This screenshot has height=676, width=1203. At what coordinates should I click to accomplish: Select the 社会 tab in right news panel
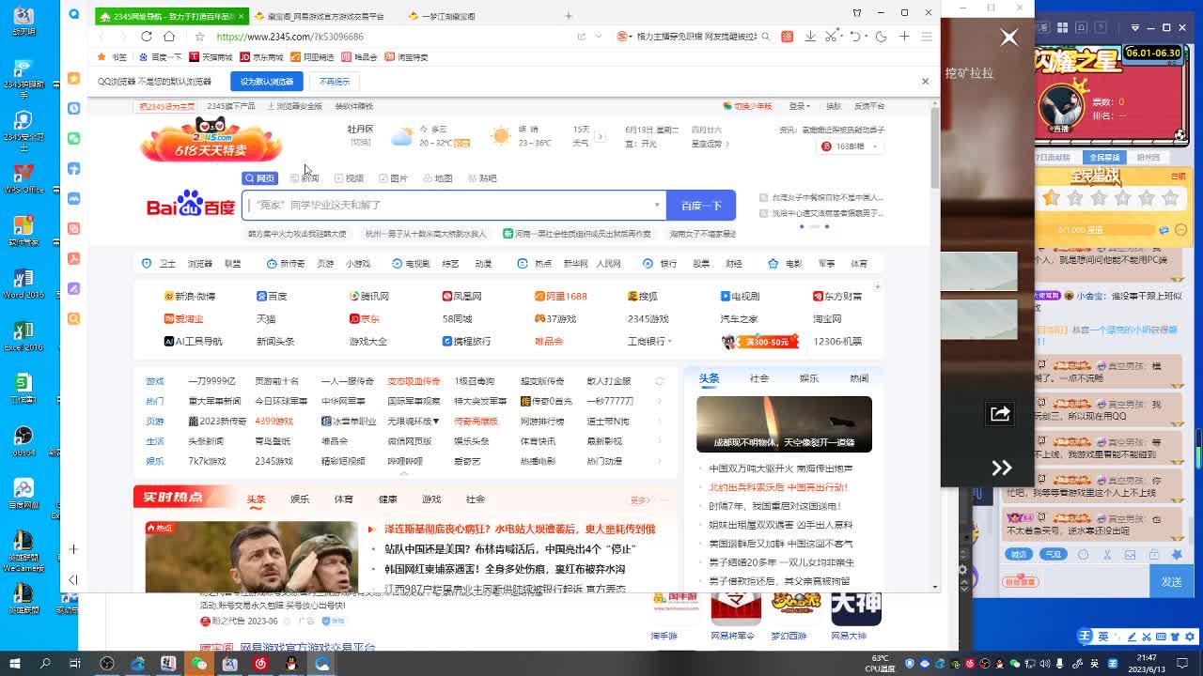click(x=759, y=378)
